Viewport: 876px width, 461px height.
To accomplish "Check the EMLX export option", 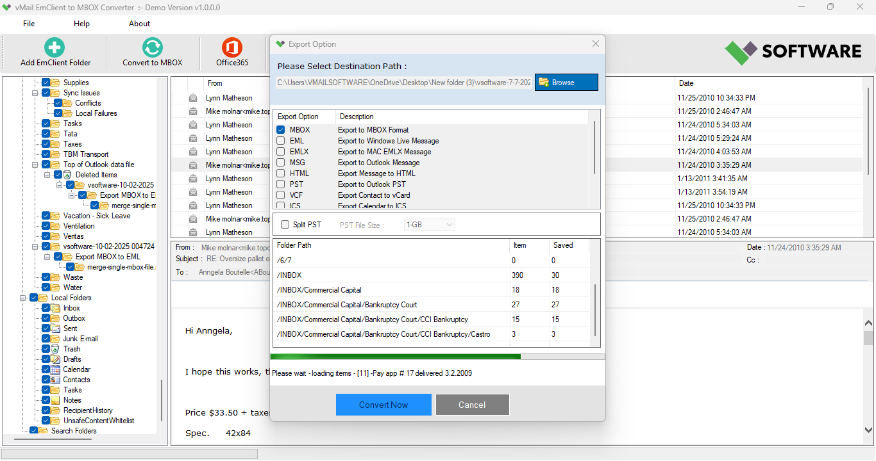I will [x=281, y=152].
